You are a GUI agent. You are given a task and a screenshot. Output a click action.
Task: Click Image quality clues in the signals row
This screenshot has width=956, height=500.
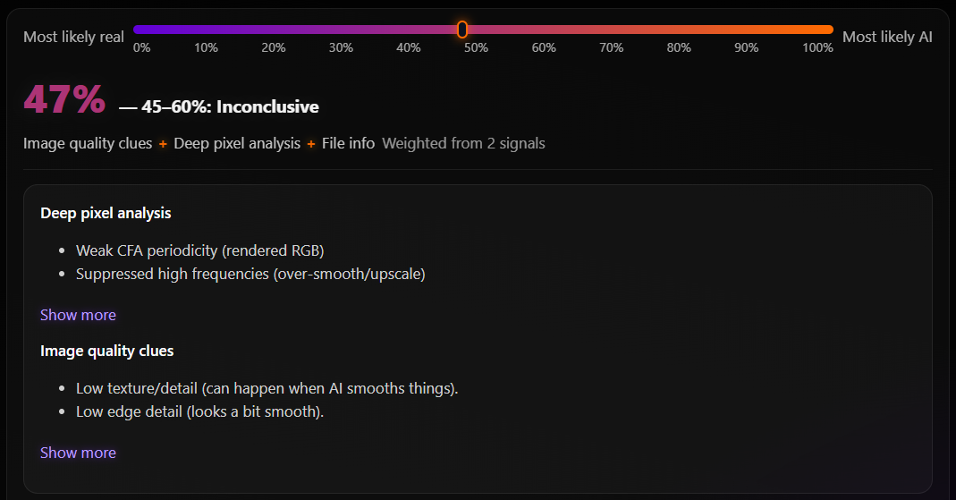pos(88,143)
